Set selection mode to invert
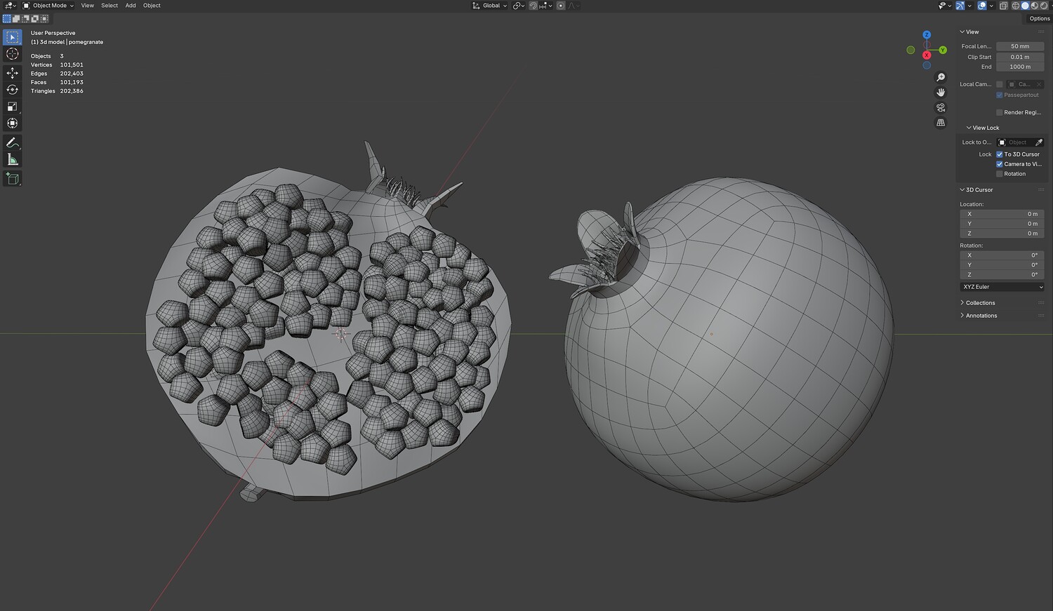This screenshot has width=1053, height=611. click(x=35, y=19)
